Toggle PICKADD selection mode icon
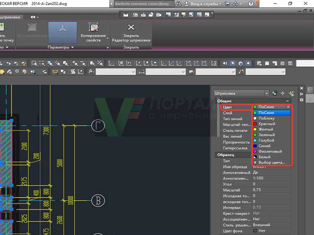 [275, 93]
